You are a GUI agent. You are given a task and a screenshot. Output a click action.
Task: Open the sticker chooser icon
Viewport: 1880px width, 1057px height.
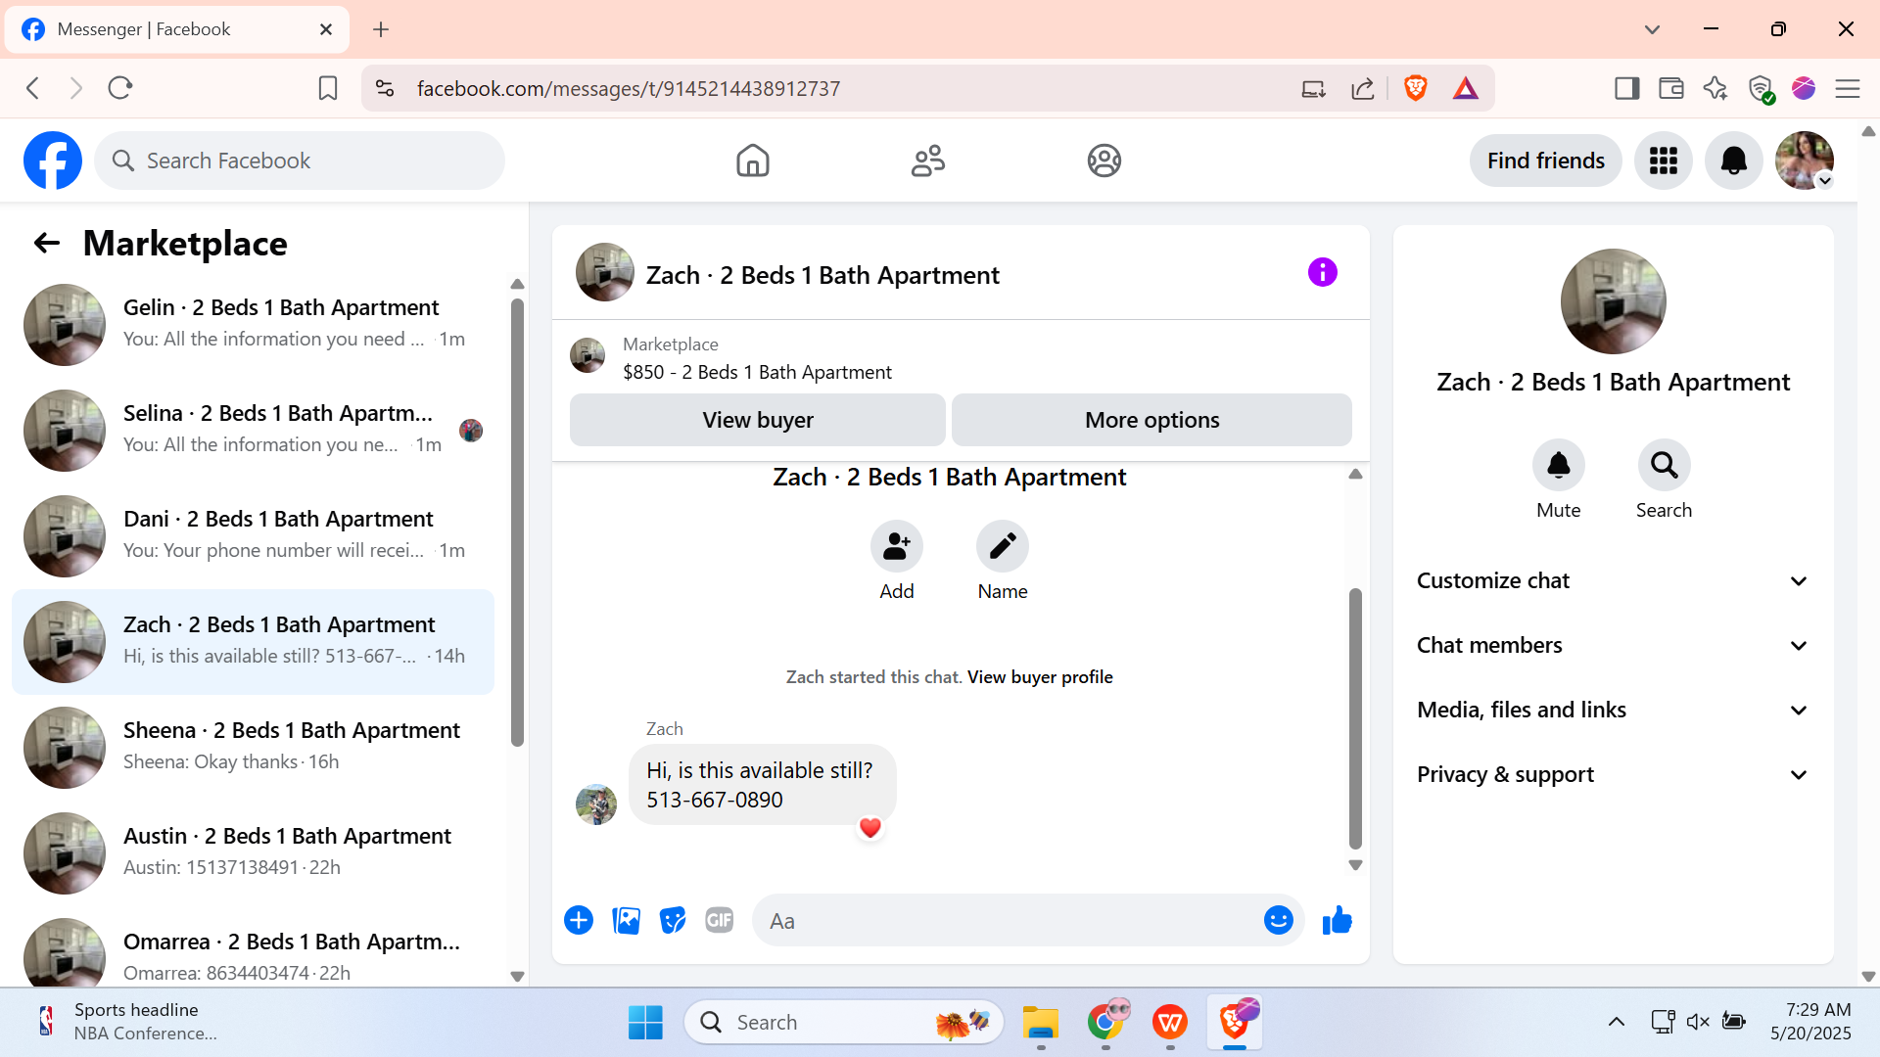673,921
